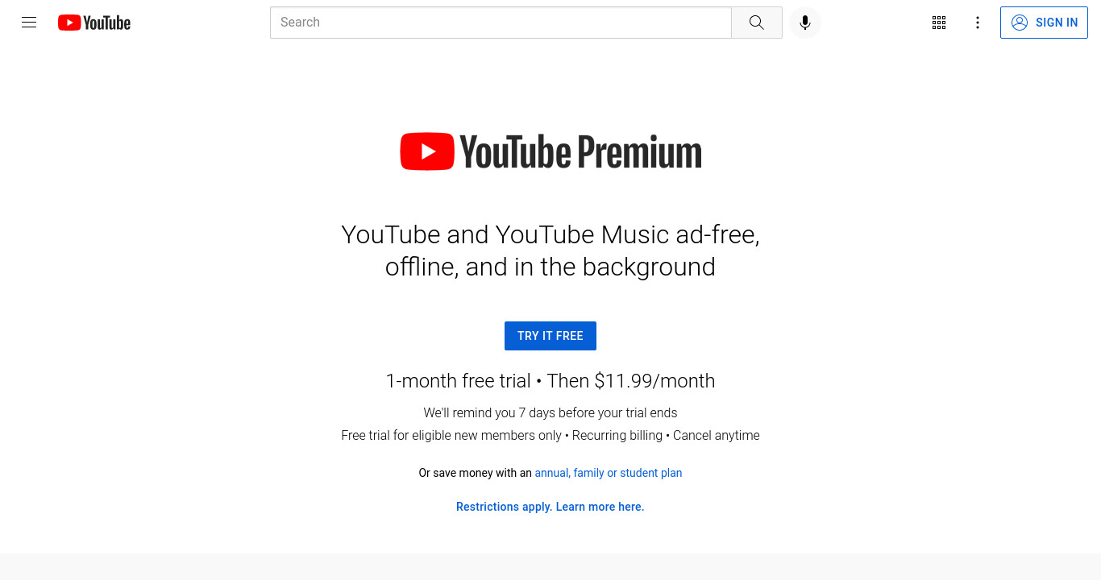Click the magnifying glass search button
Screen dimensions: 1101x580
[x=756, y=23]
